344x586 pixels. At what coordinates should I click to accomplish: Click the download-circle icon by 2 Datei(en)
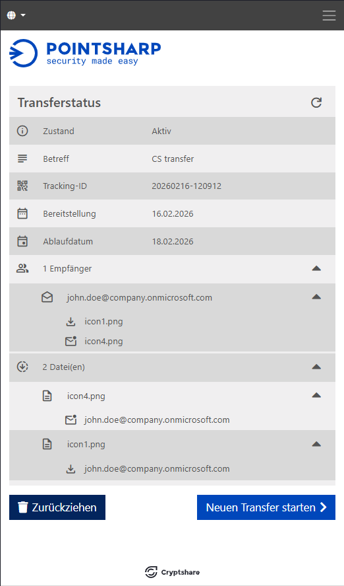pyautogui.click(x=22, y=367)
